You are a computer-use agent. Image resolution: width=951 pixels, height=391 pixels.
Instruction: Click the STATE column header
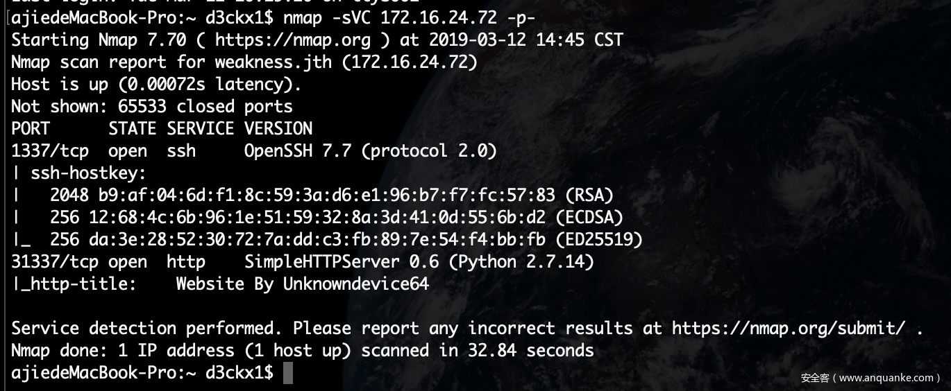(132, 128)
